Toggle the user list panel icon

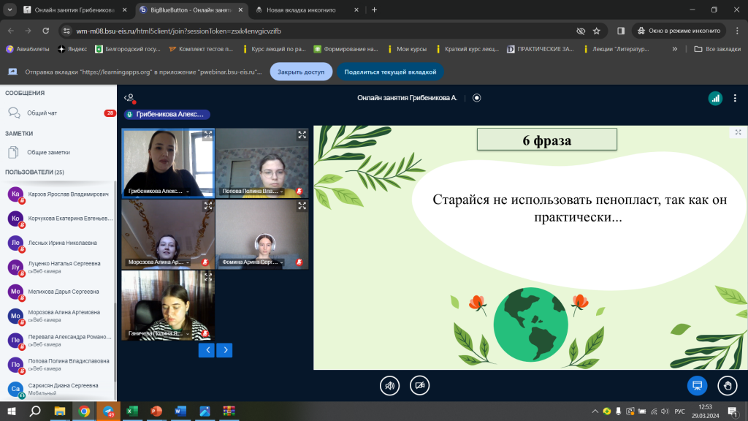(129, 98)
